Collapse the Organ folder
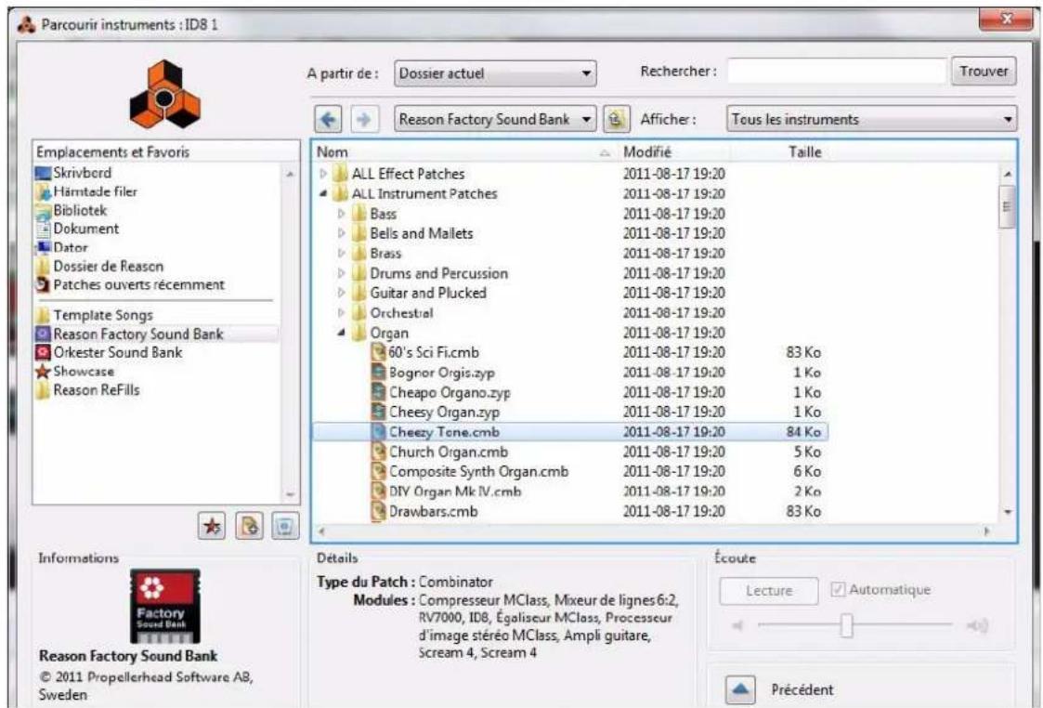This screenshot has height=708, width=1043. point(341,333)
